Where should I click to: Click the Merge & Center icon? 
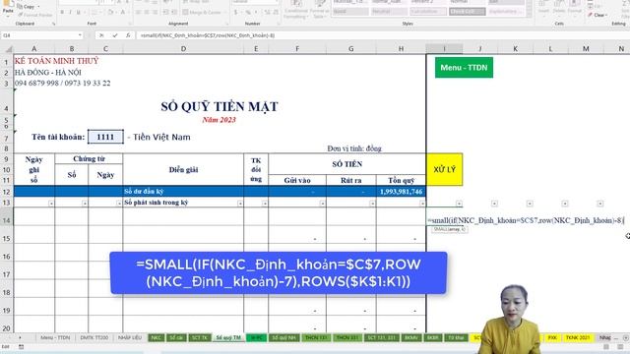[186, 13]
